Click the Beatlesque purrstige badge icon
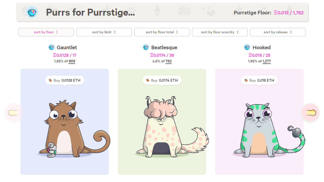The height and width of the screenshot is (182, 324). coord(146,47)
